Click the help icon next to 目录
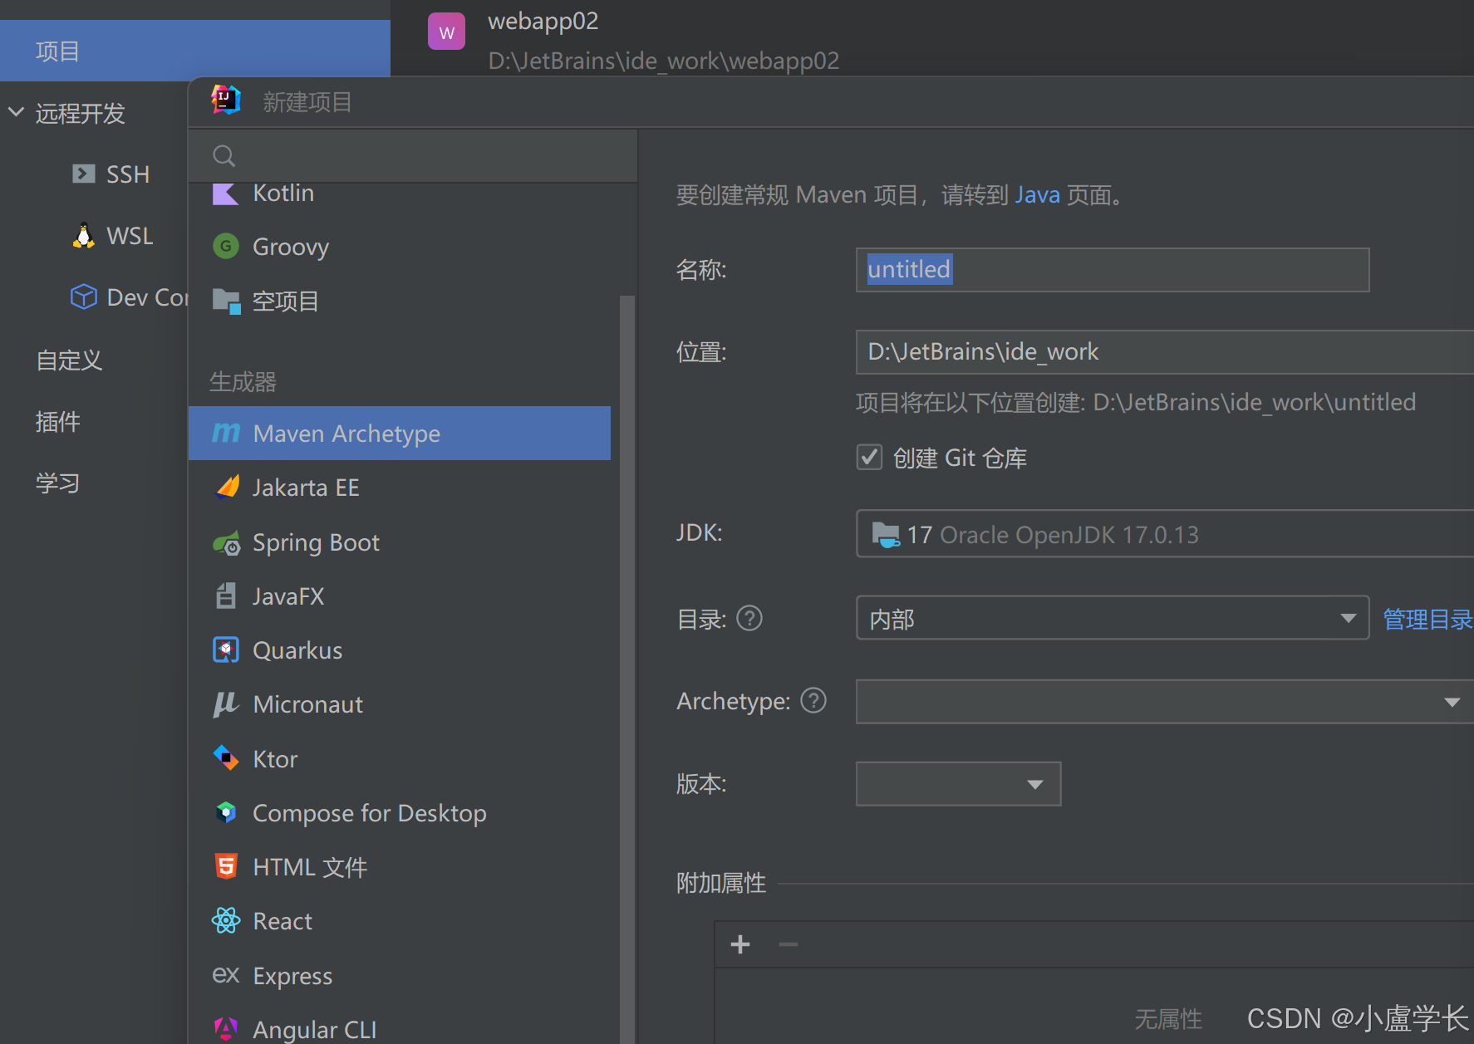The image size is (1474, 1044). (x=749, y=618)
